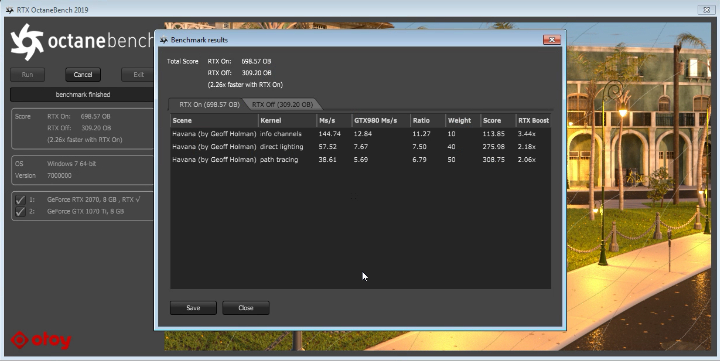Screen dimensions: 720x361
Task: Click the octane spiral logo icon
Action: 27,42
